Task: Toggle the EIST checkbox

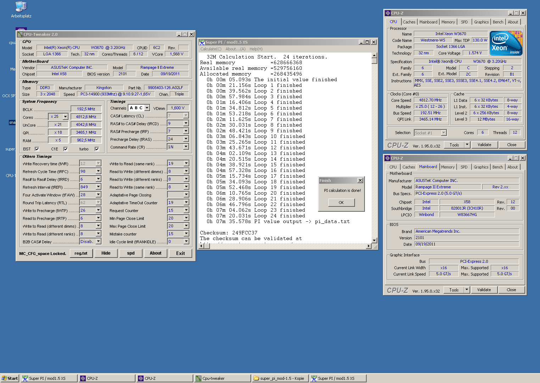Action: click(37, 149)
